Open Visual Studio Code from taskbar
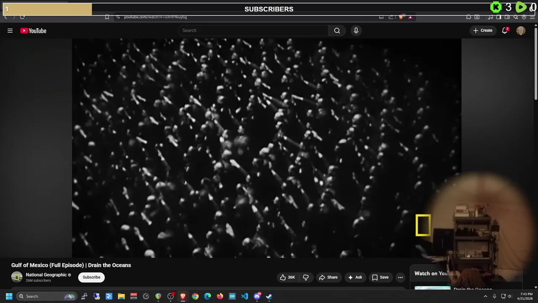This screenshot has height=303, width=538. pos(245,296)
